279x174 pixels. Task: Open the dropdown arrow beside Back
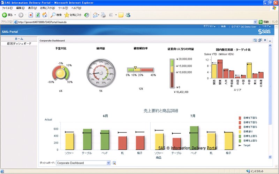(x=15, y=15)
